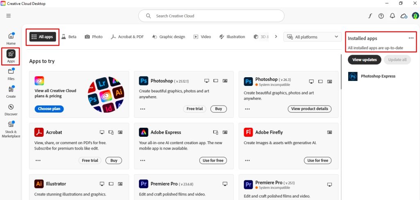This screenshot has width=420, height=200.
Task: Expand more category tabs with right chevron
Action: tap(276, 37)
